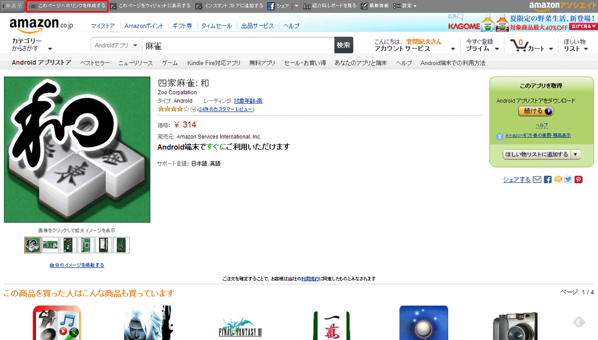
Task: Expand the ほしい物リストに追加する dropdown arrow
Action: (576, 154)
